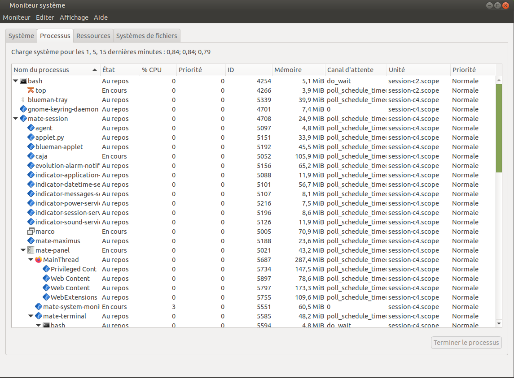Click the terminal icon of the first bash row
Viewport: 514px width, 378px height.
point(23,81)
